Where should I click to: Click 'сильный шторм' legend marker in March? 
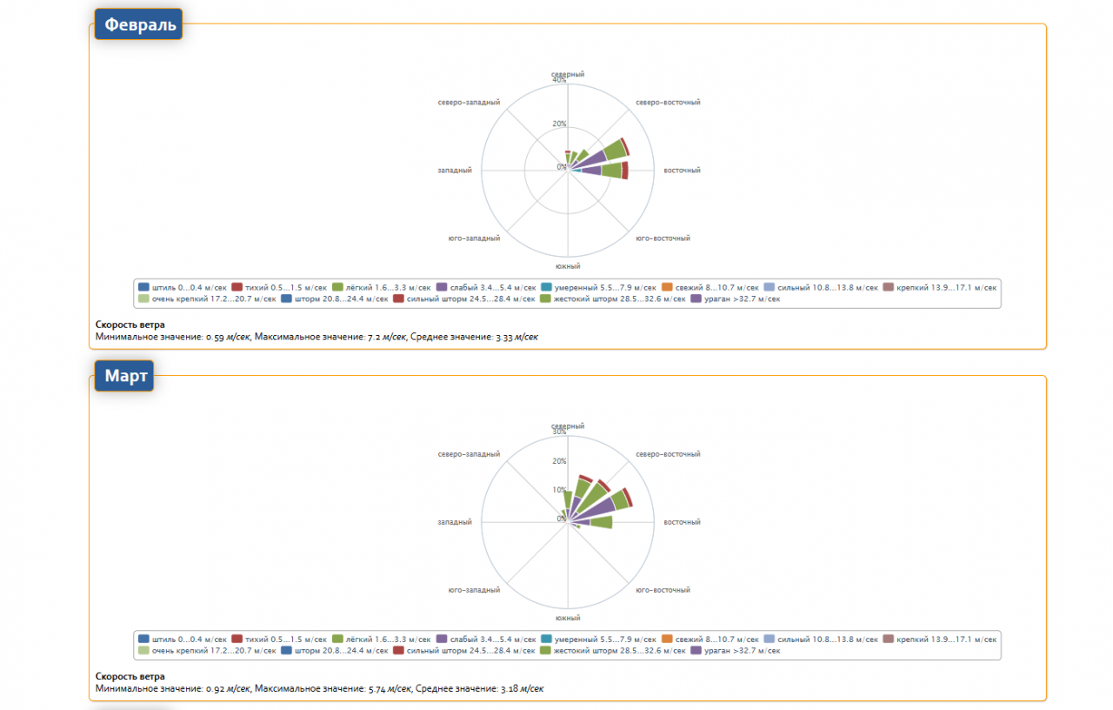coord(398,650)
